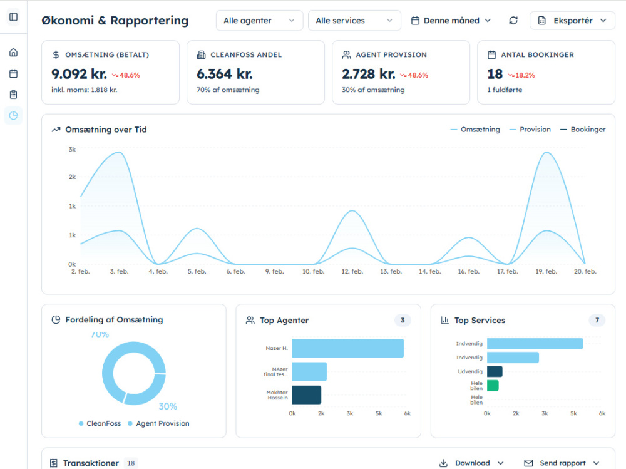Image resolution: width=626 pixels, height=469 pixels.
Task: Click the donut chart in Fordeling af Omsætning
Action: pos(134,373)
